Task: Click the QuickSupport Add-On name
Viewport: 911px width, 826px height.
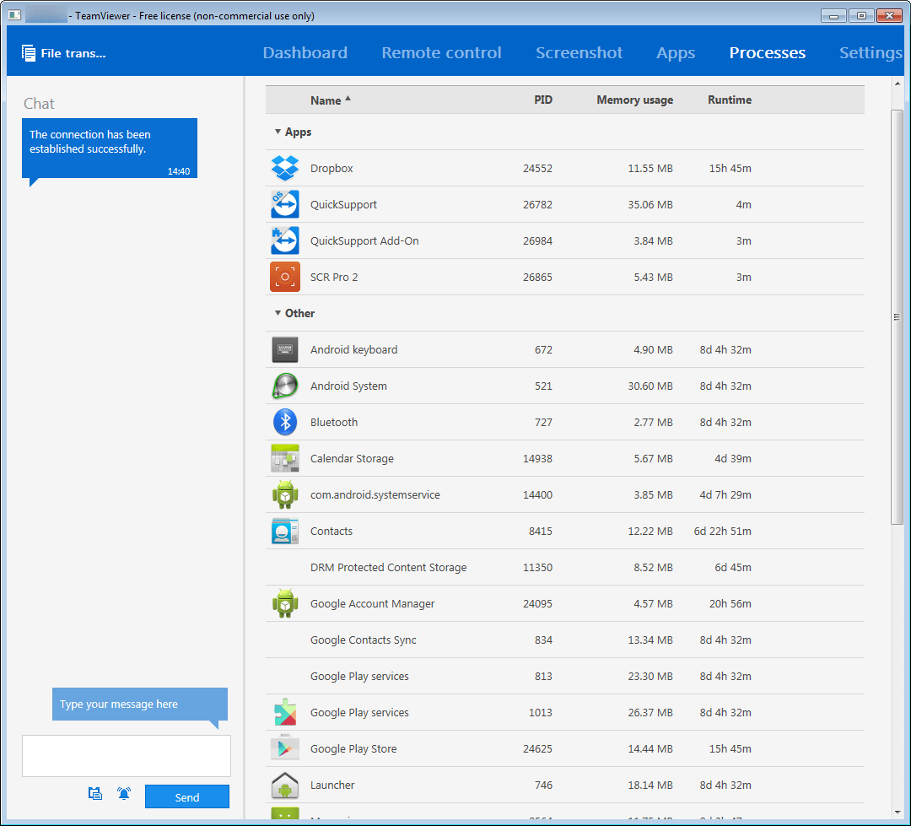Action: click(x=364, y=240)
